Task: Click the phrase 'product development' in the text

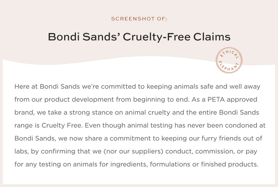Action: (x=79, y=100)
